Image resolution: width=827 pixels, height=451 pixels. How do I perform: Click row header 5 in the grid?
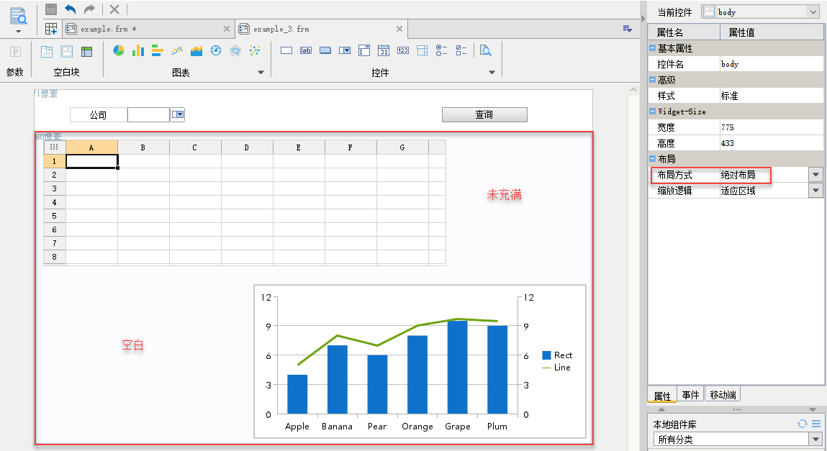(x=54, y=216)
